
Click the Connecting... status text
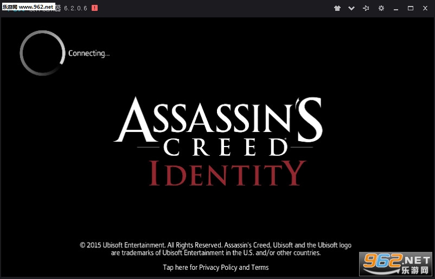tap(89, 53)
